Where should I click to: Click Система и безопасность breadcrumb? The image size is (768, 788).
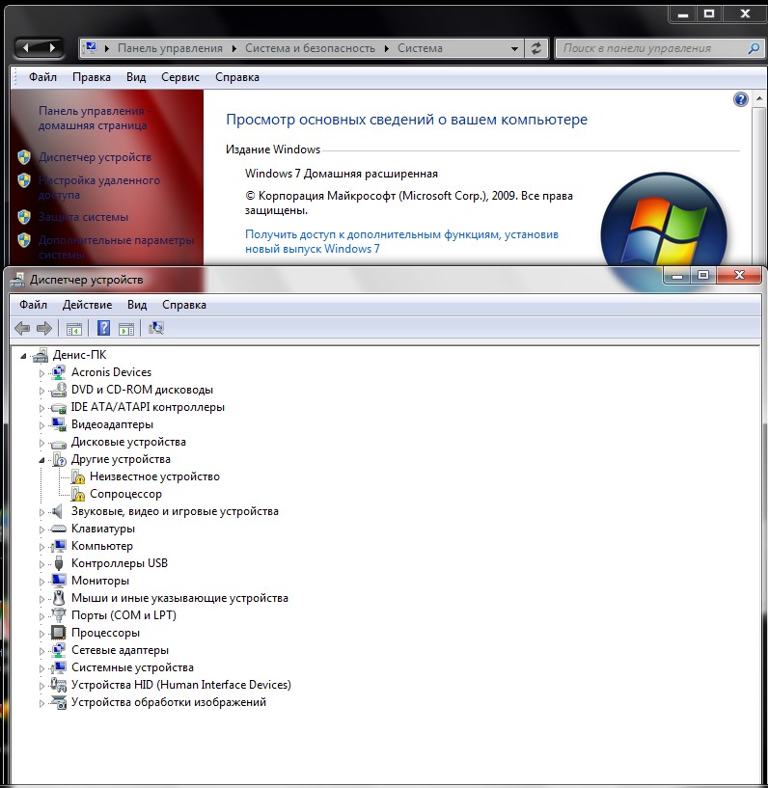coord(310,48)
